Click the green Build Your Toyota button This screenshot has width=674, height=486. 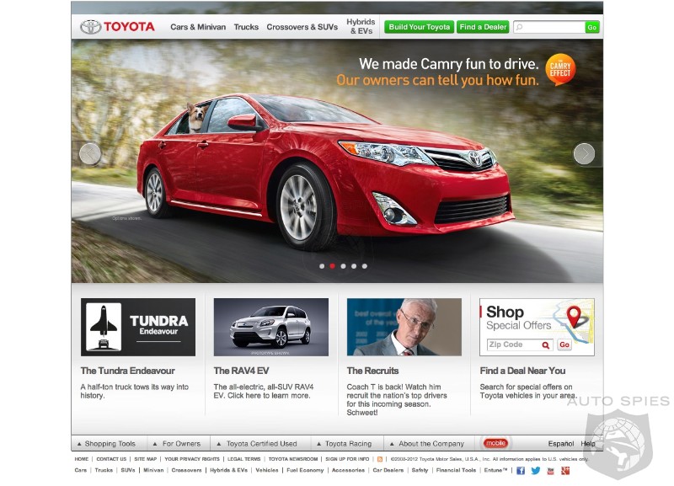(419, 27)
